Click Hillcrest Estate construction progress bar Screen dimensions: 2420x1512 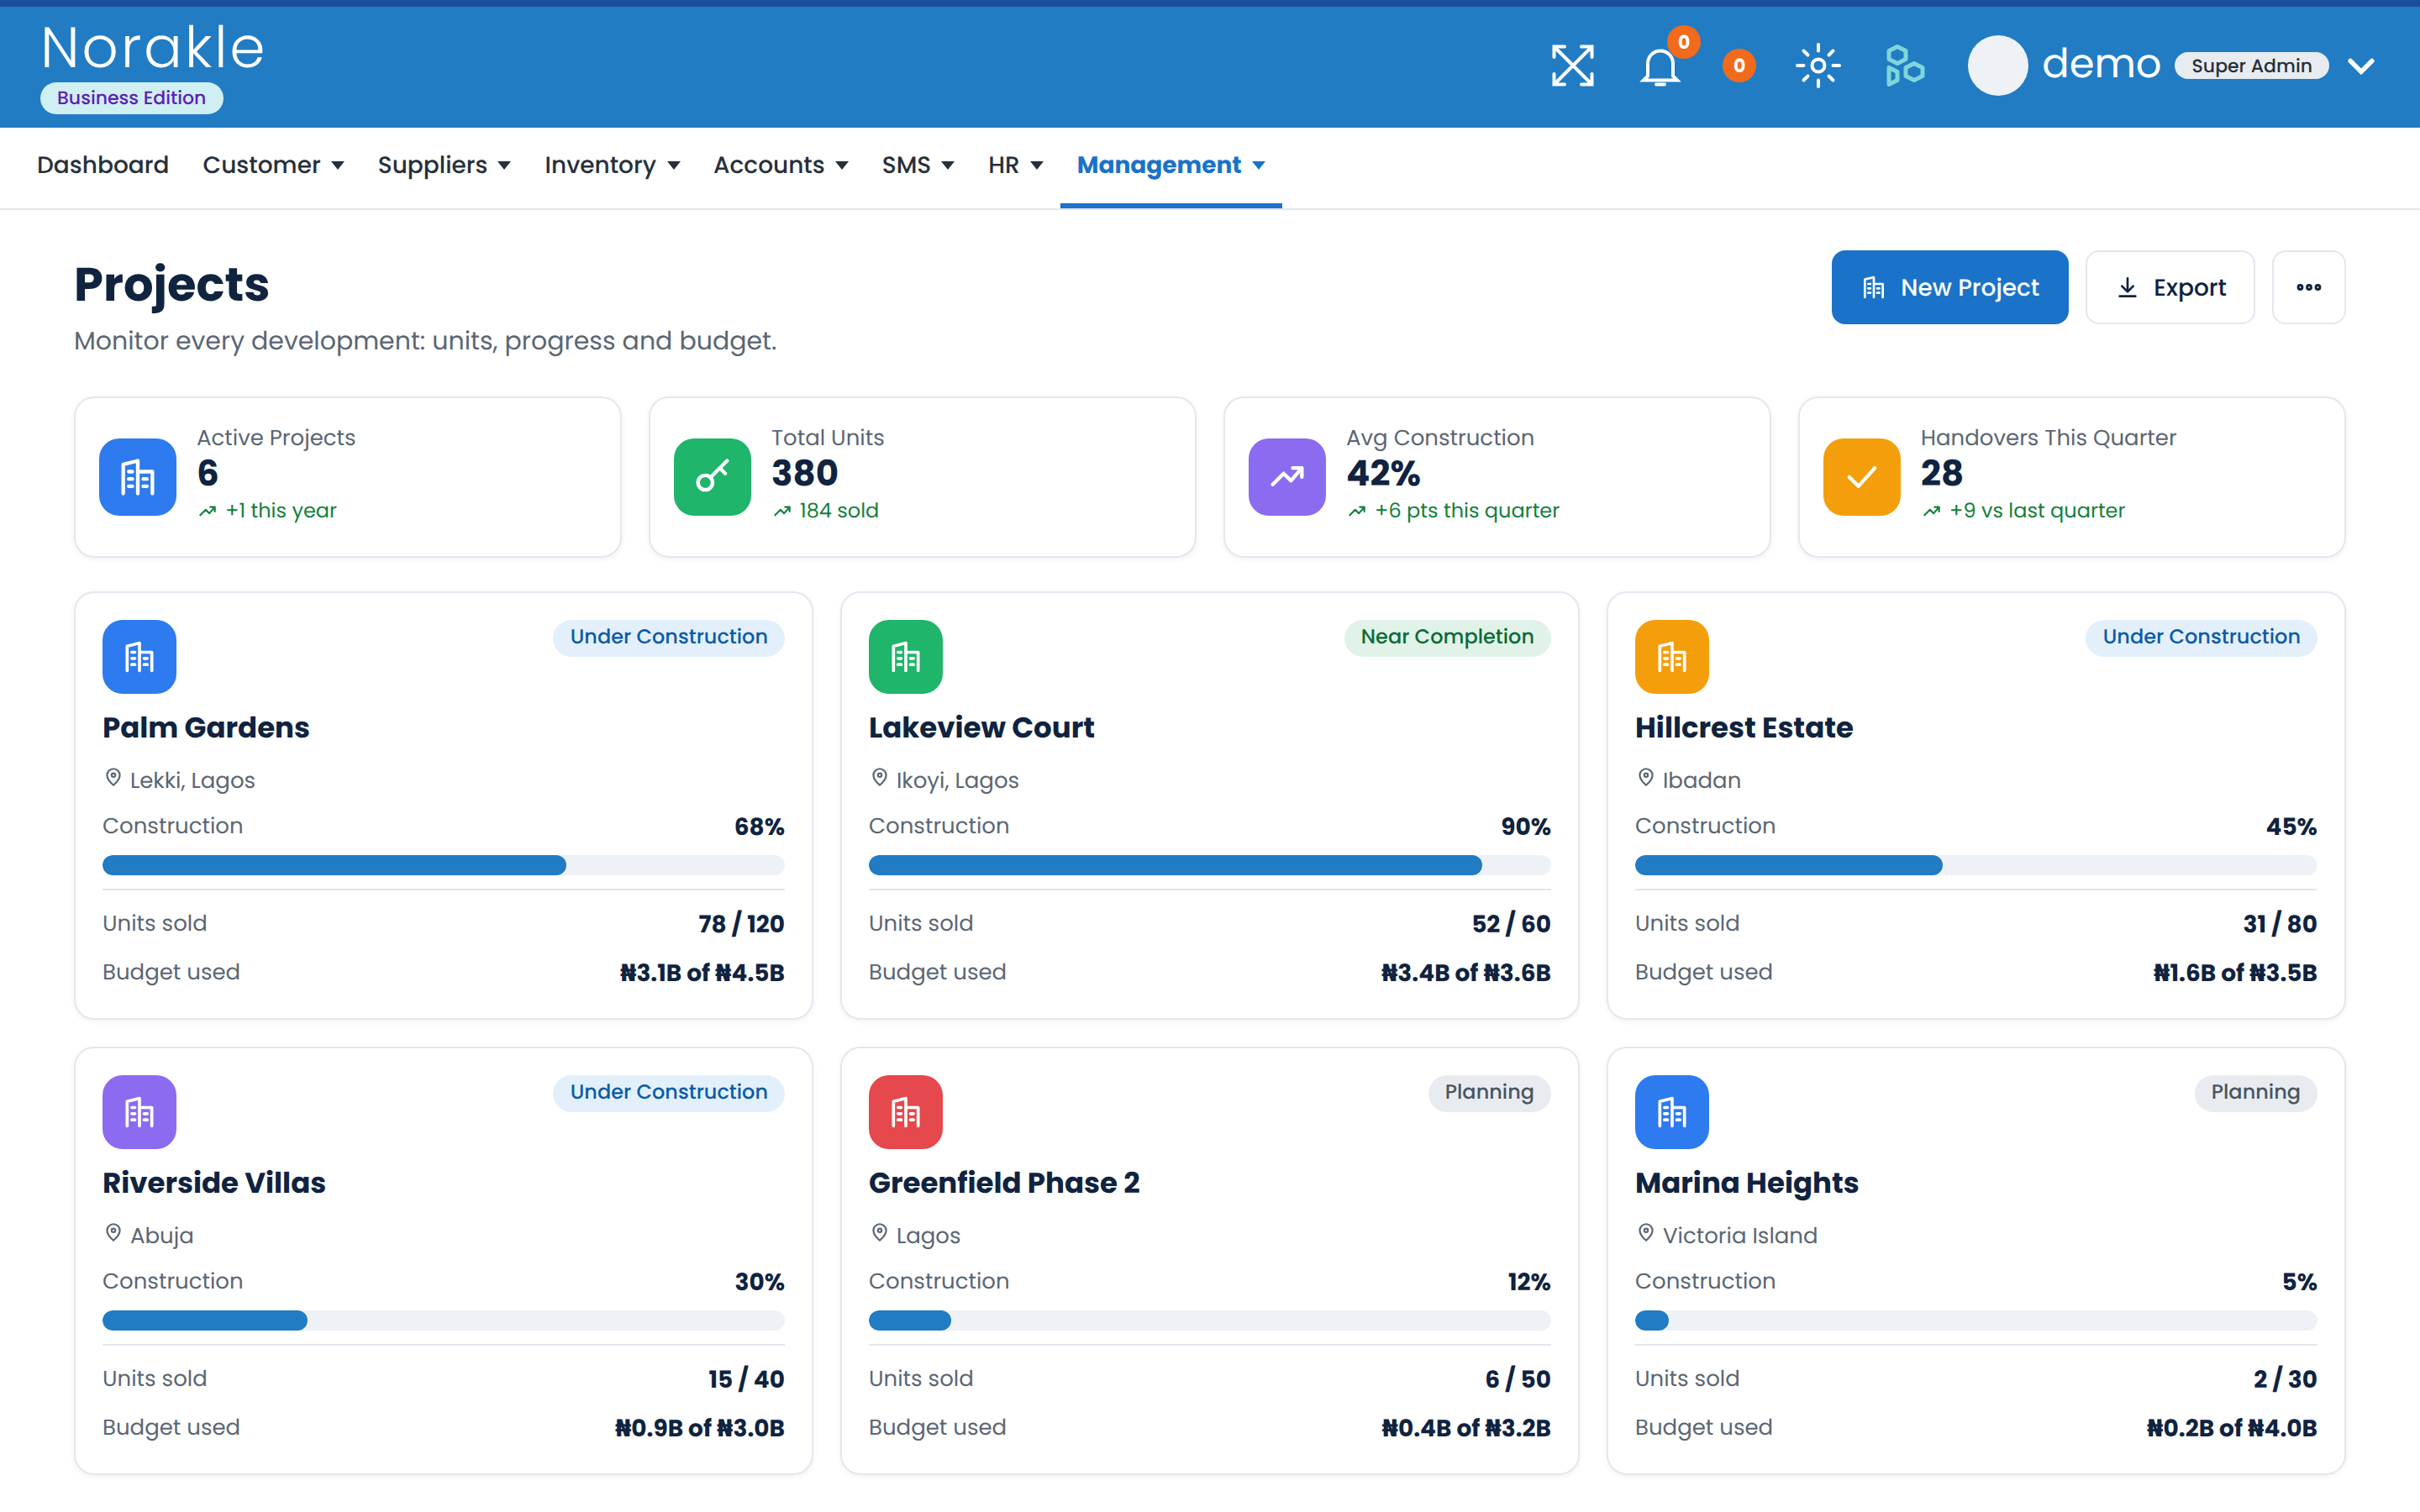(x=1975, y=865)
